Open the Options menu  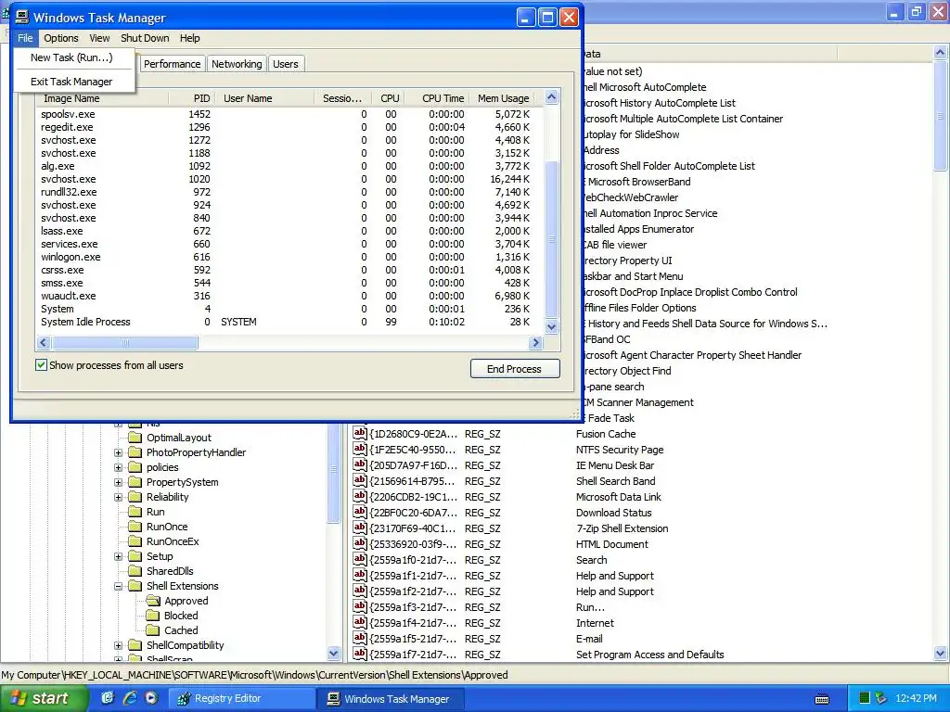coord(60,38)
